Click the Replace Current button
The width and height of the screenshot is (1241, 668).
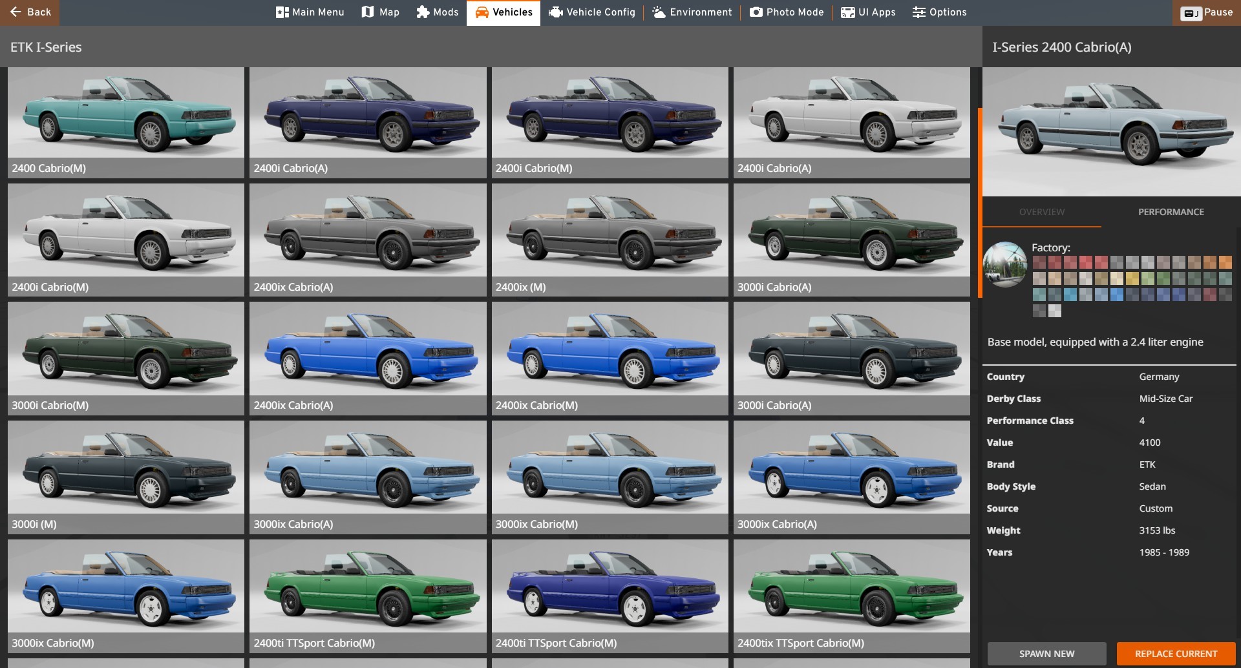coord(1176,654)
